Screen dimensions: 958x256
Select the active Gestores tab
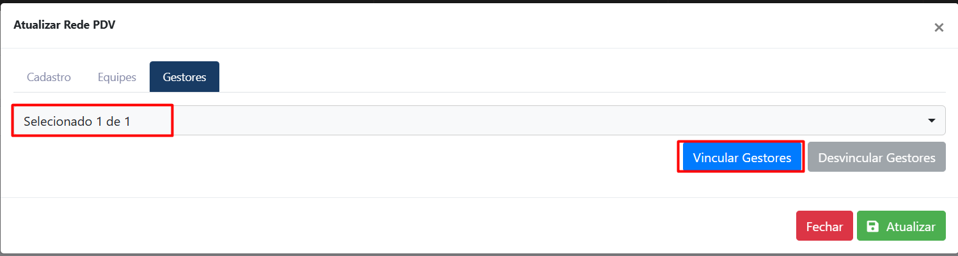pyautogui.click(x=184, y=77)
